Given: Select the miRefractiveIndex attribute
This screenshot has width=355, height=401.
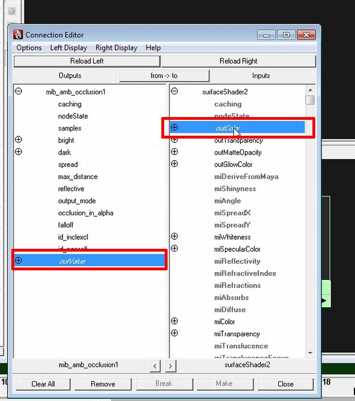Looking at the screenshot, I should click(x=245, y=273).
